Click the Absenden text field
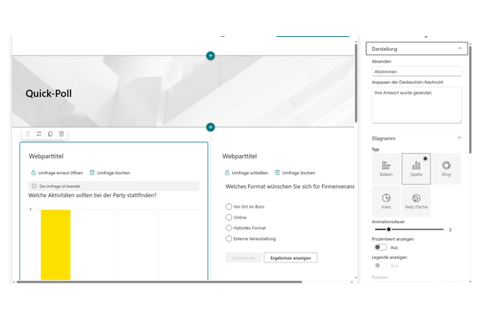This screenshot has width=482, height=321. [x=417, y=71]
